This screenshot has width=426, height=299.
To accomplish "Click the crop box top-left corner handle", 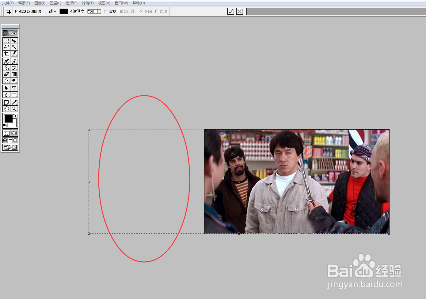I will (x=89, y=130).
